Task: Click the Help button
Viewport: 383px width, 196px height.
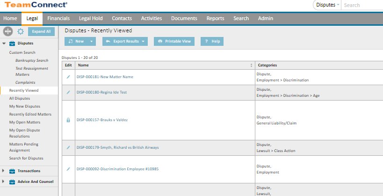Action: [212, 42]
